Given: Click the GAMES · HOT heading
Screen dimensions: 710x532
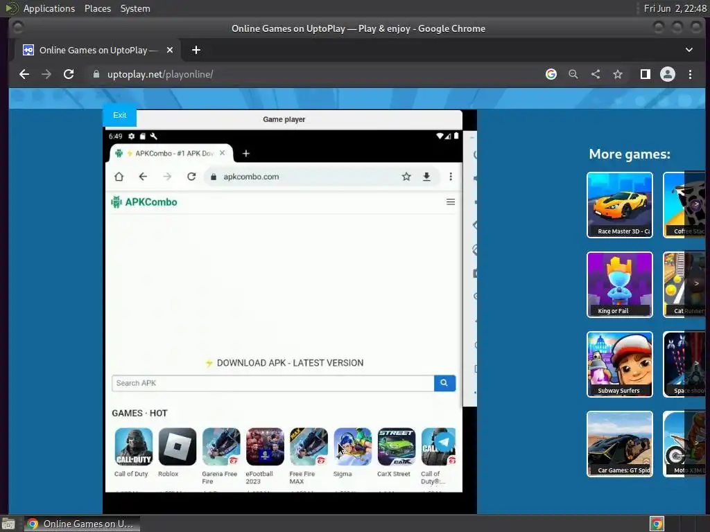Looking at the screenshot, I should (x=139, y=413).
